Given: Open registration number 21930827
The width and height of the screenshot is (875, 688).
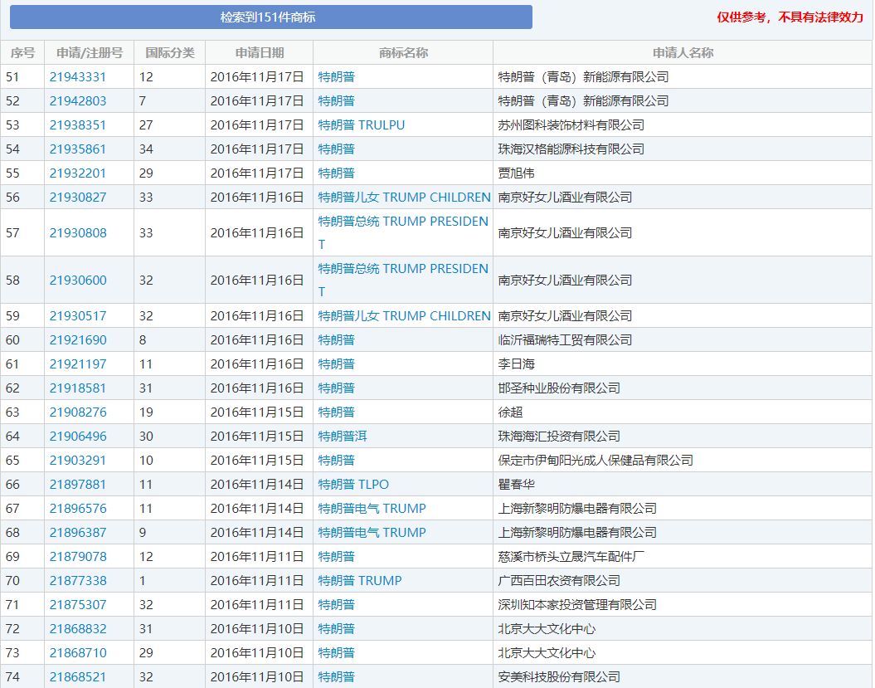Looking at the screenshot, I should [x=78, y=197].
